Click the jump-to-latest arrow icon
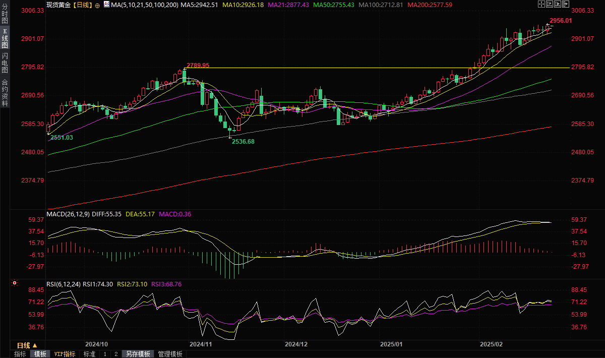Image resolution: width=605 pixels, height=358 pixels. (x=566, y=5)
